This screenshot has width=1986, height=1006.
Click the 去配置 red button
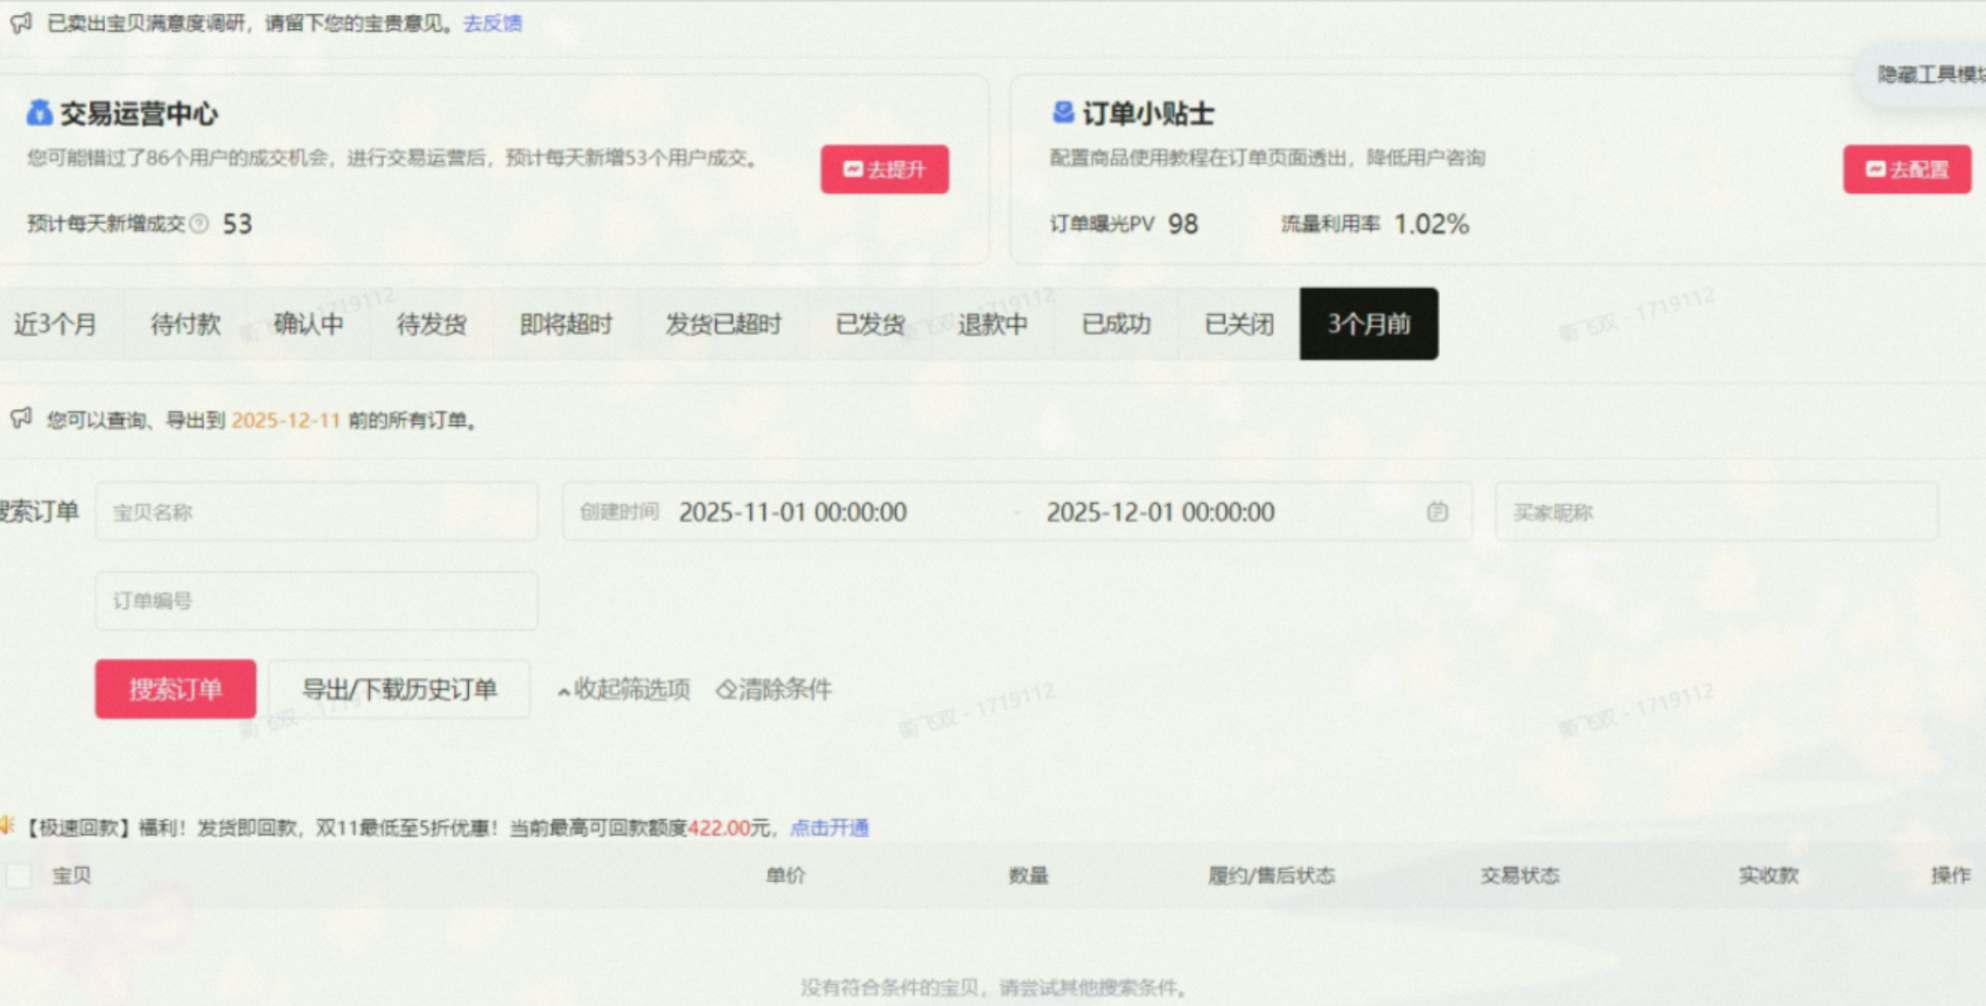[1907, 169]
